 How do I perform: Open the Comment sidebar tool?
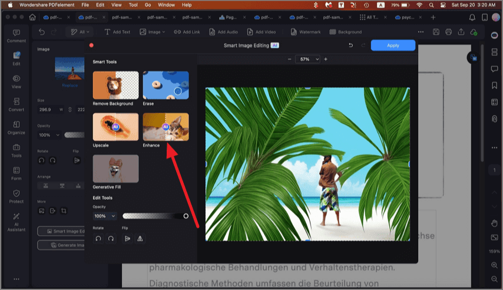[16, 36]
